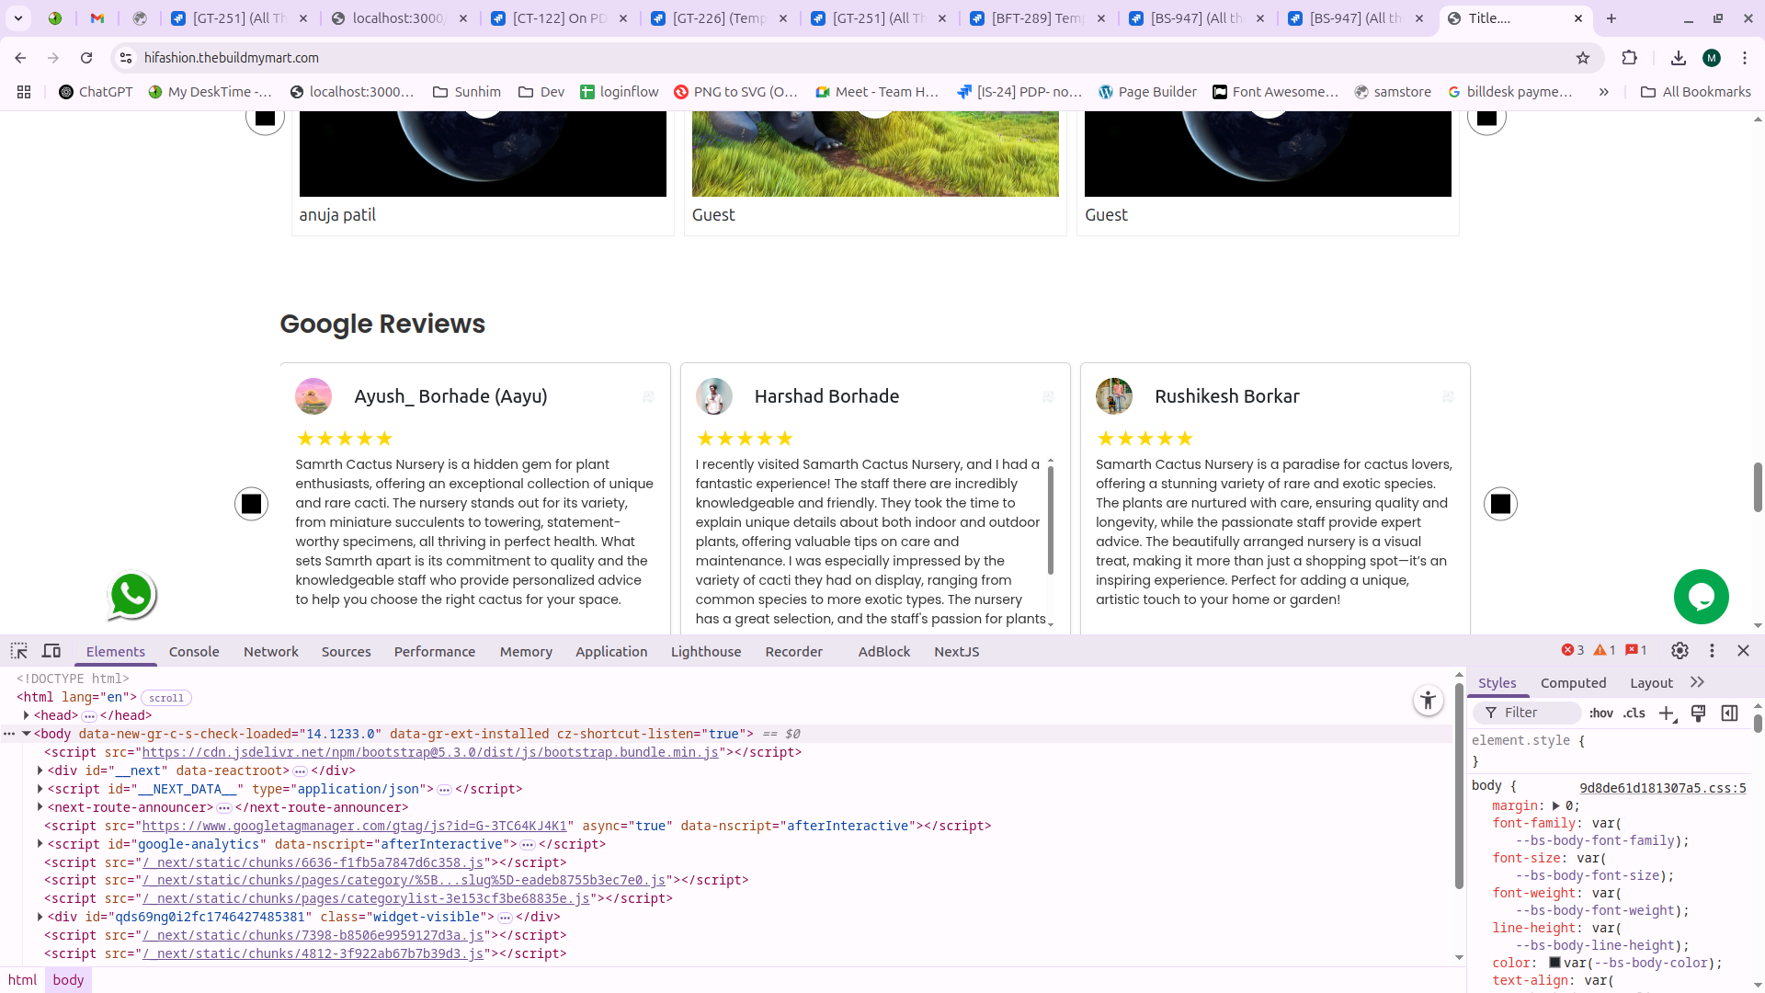Toggle the device toolbar icon in DevTools
The height and width of the screenshot is (993, 1765).
coord(51,651)
